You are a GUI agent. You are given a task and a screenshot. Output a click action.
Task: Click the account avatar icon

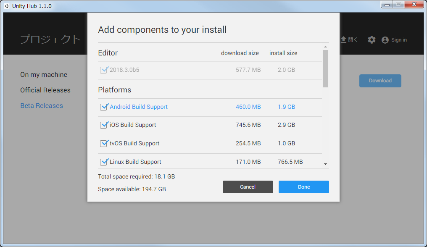385,40
